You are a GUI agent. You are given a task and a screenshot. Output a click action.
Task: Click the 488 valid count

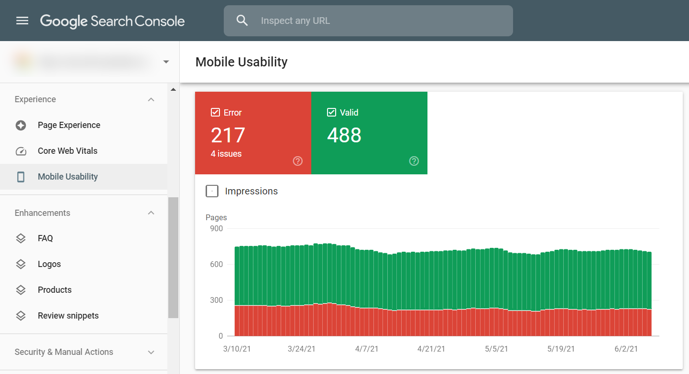pos(344,135)
